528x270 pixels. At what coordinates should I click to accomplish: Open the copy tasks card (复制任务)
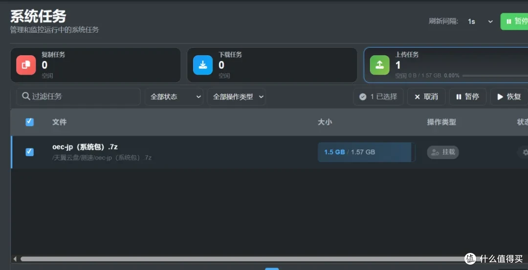click(96, 65)
